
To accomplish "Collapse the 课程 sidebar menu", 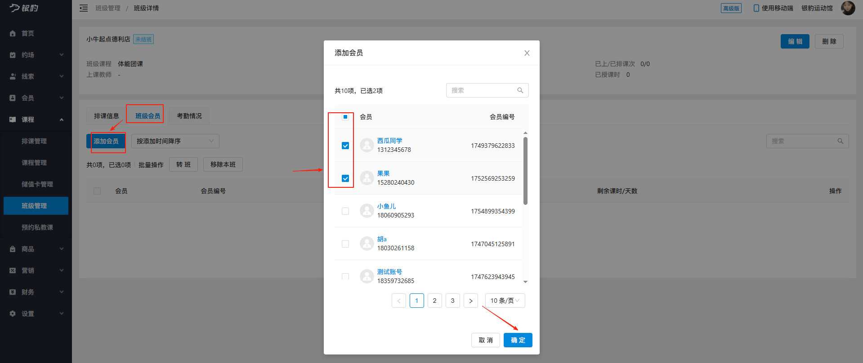I will (62, 120).
